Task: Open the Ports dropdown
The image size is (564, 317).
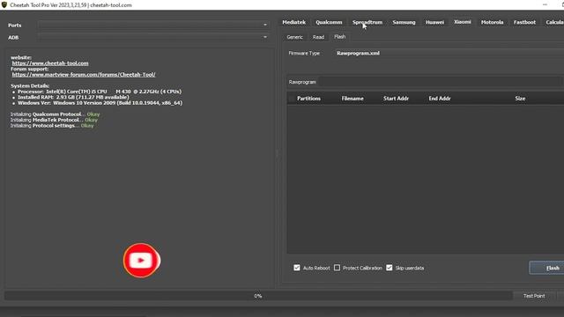Action: click(x=153, y=25)
